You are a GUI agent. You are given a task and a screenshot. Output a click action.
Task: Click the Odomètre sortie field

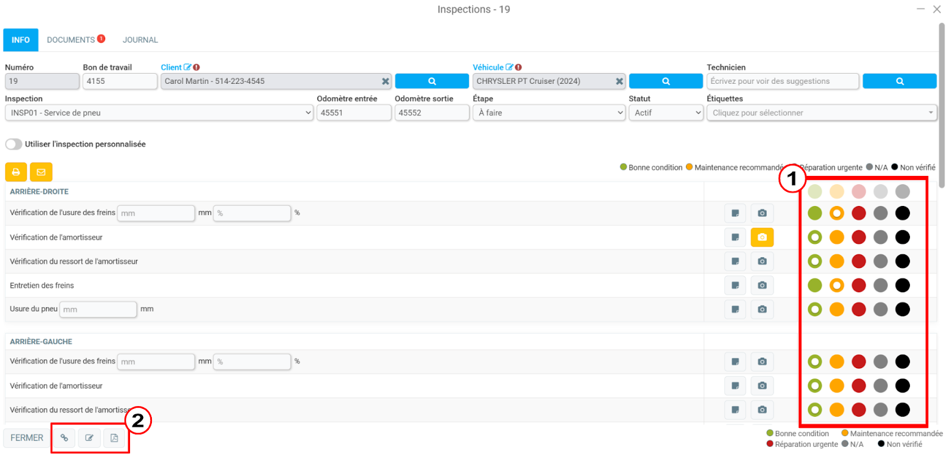(x=432, y=113)
